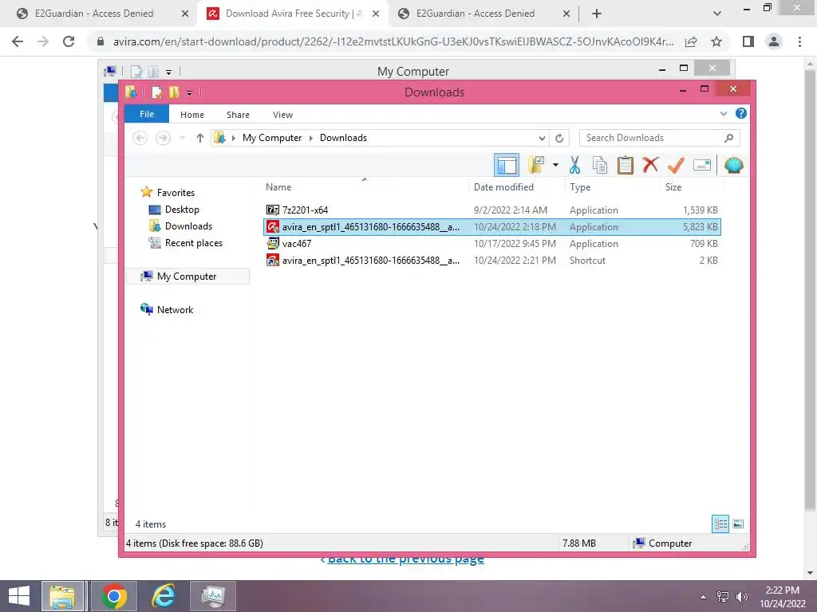Switch to large thumbnails view icon

click(738, 524)
